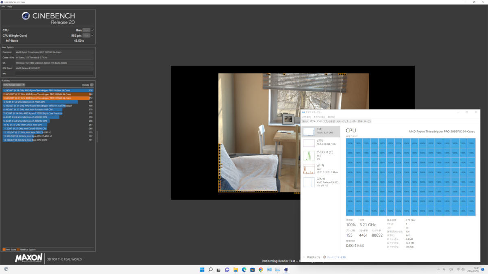Select the メモリ item in performance sidebar
Screen dimensions: 488x274
coord(321,142)
